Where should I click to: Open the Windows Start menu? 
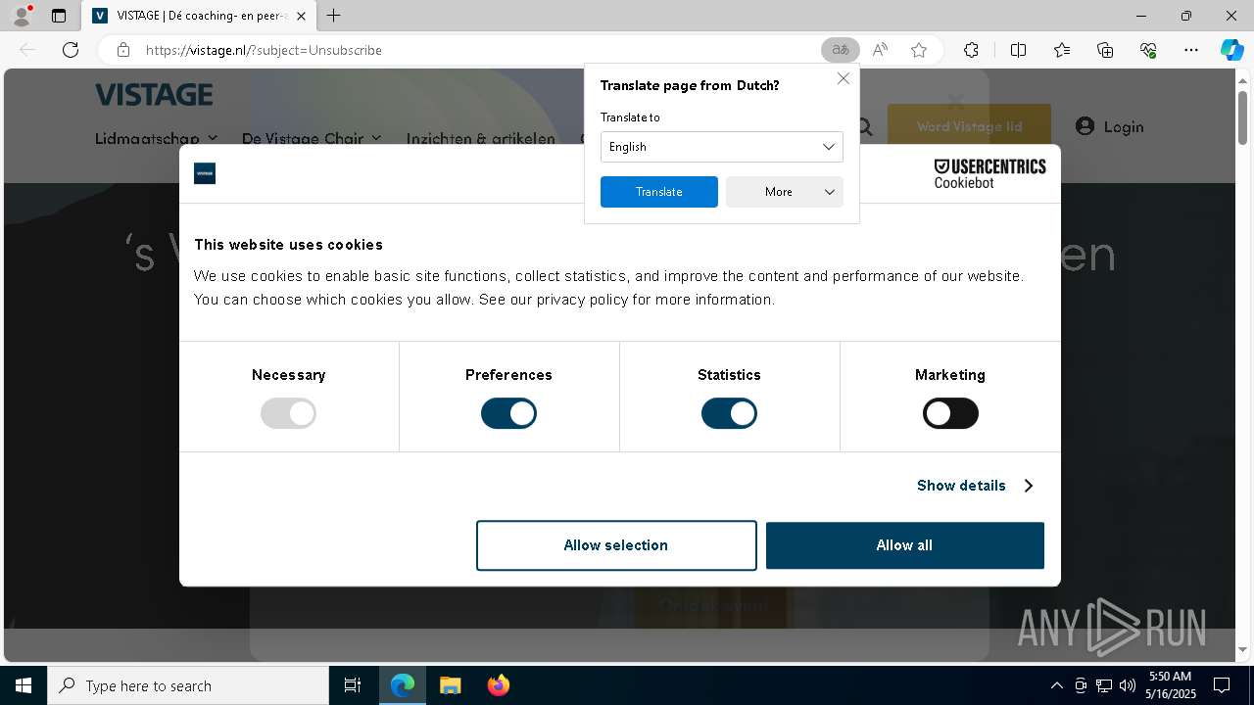tap(24, 685)
